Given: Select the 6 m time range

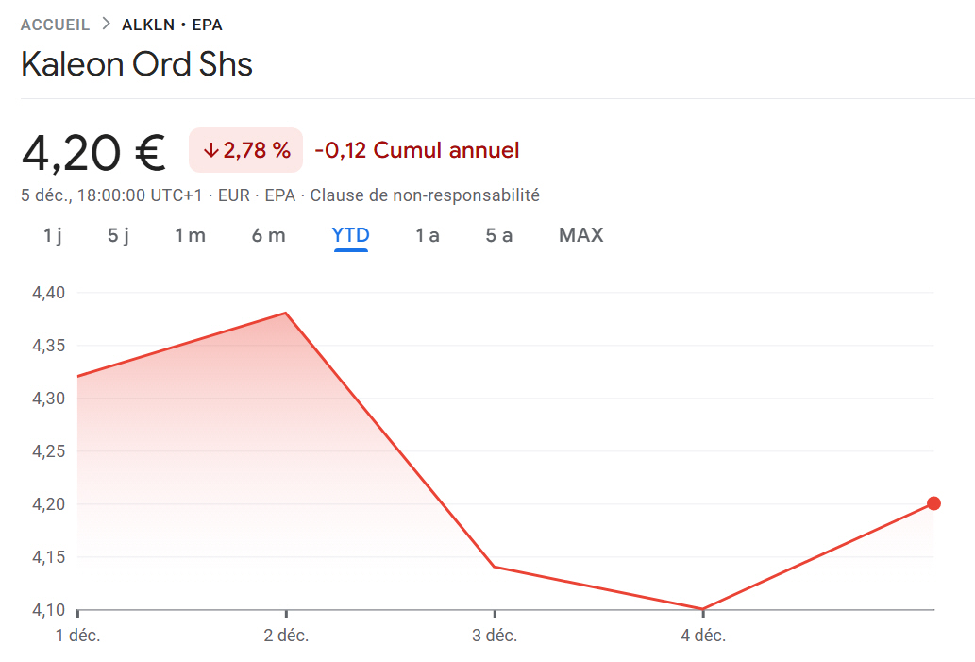Looking at the screenshot, I should click(268, 235).
